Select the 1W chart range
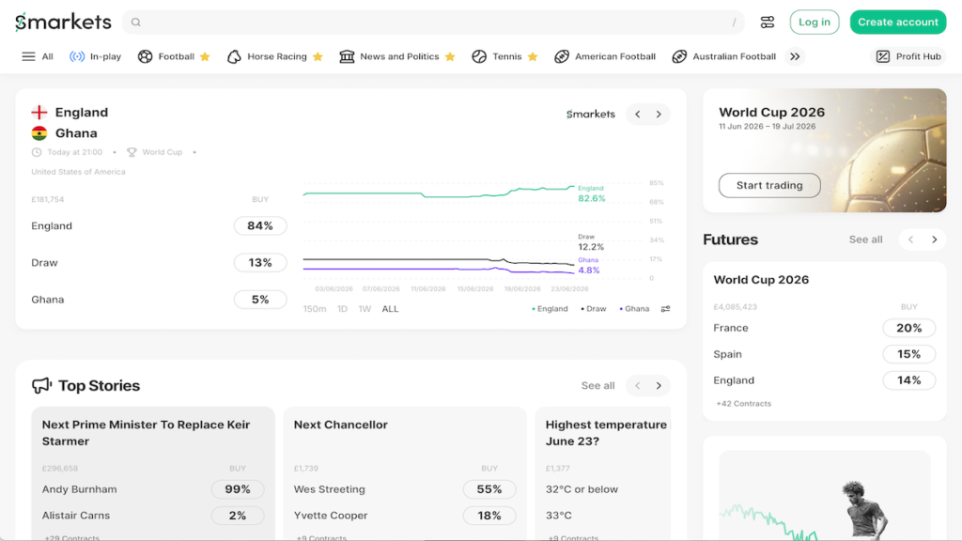The width and height of the screenshot is (962, 541). 365,309
